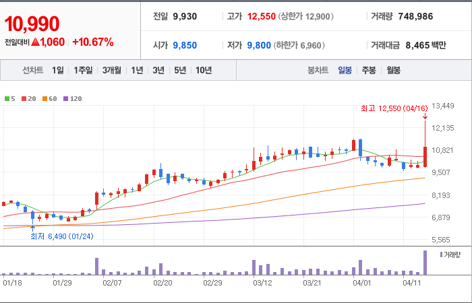Click the purple 120-day moving average legend
The width and height of the screenshot is (472, 303).
[72, 98]
